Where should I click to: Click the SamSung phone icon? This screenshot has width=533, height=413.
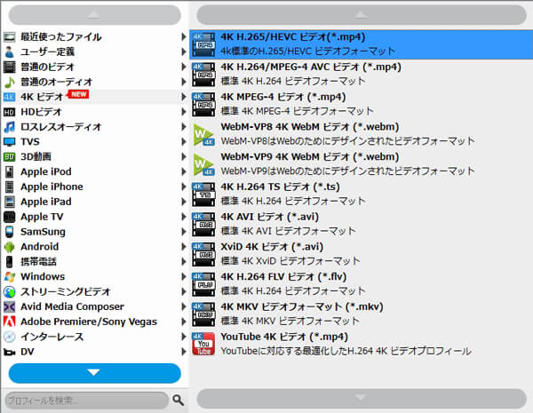pos(10,232)
